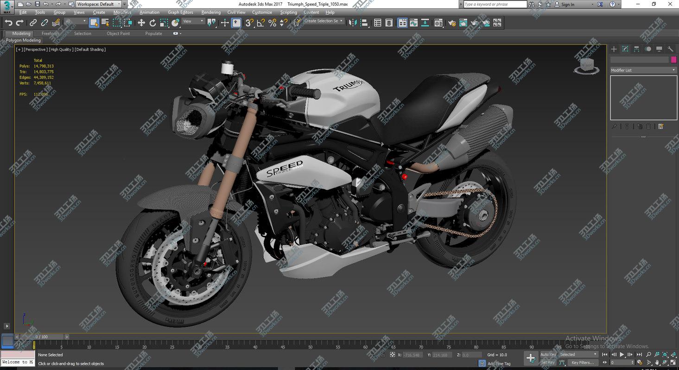Toggle Window/Crossing selection mode

click(127, 23)
